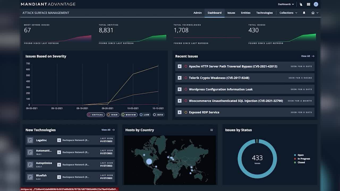
Task: Open Woocommerce Unauthenticated SQL Injection issue
Action: pyautogui.click(x=245, y=101)
